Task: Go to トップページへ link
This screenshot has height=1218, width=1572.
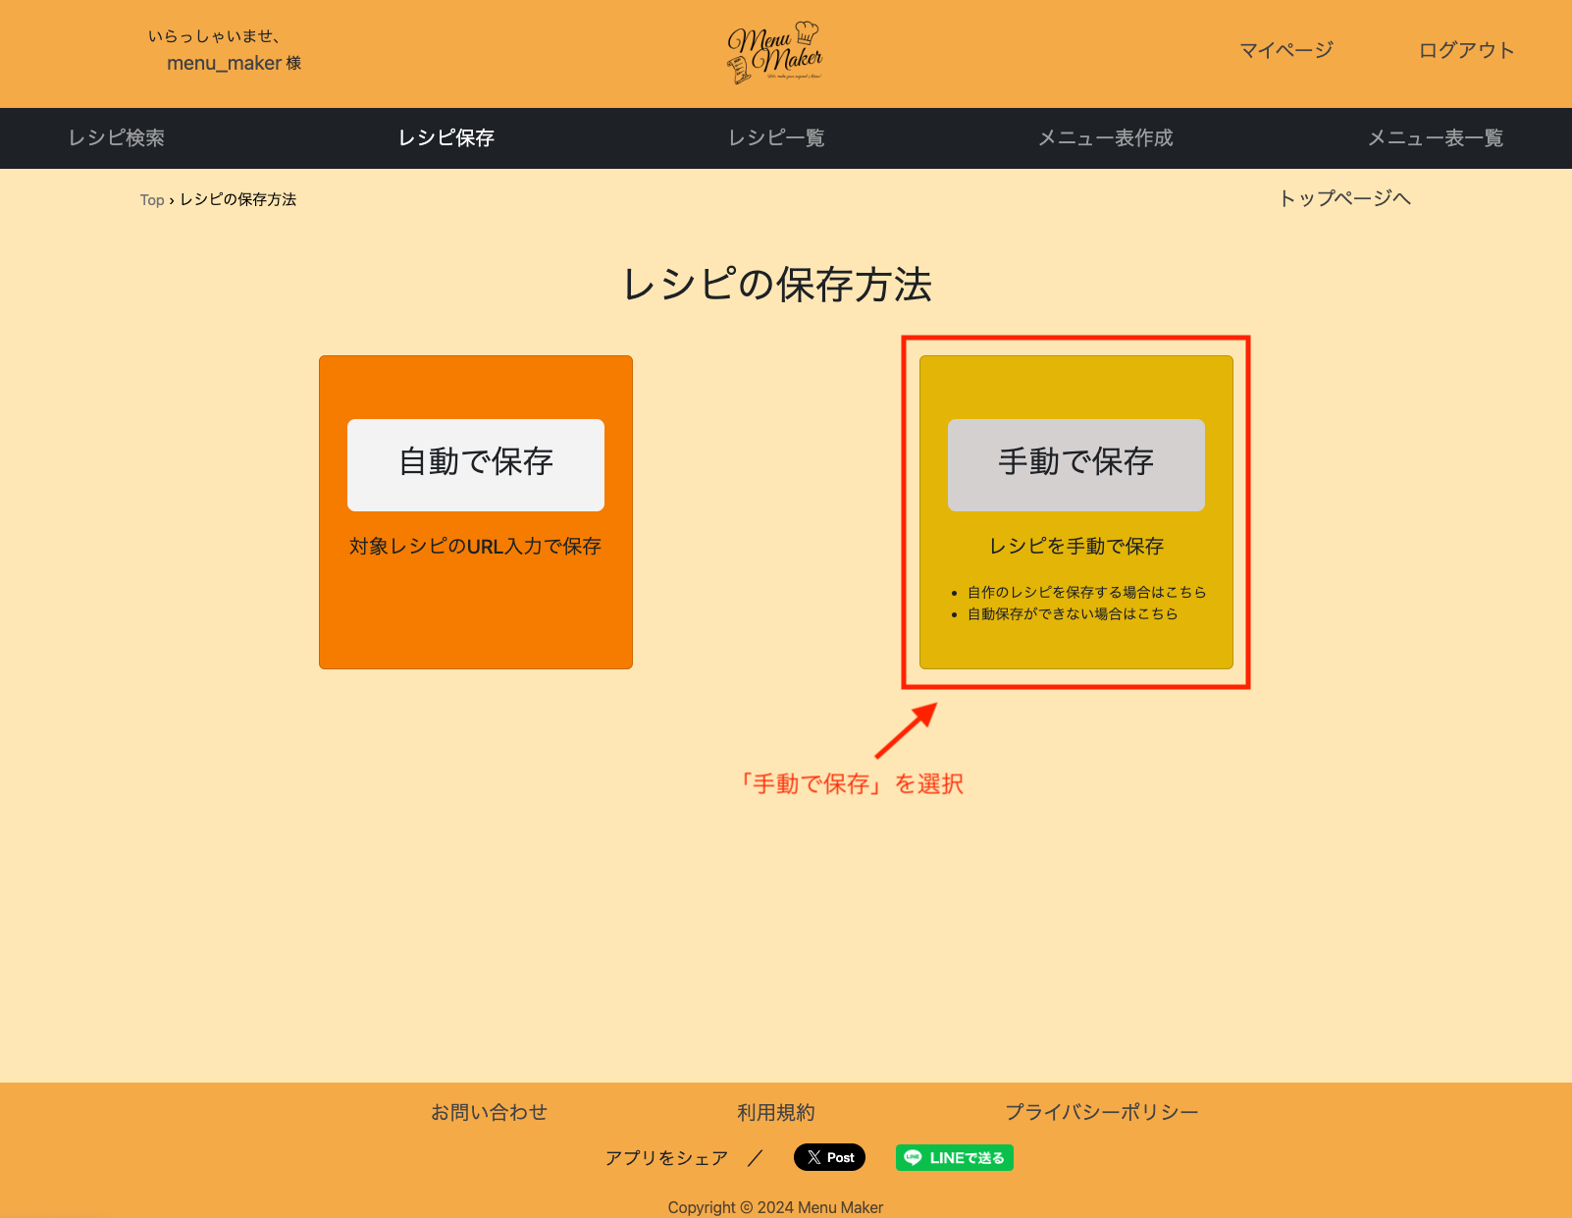Action: point(1344,198)
